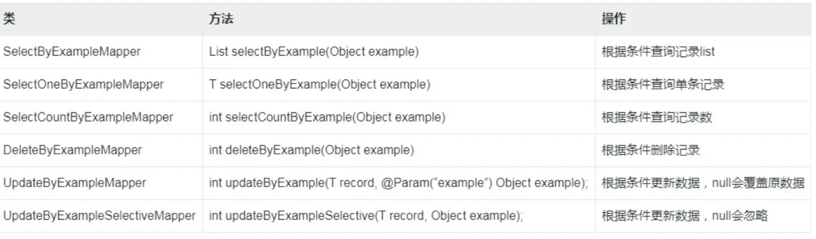Click the 根据条件查询单条记录 description
Screen dimensions: 816x239
[663, 84]
